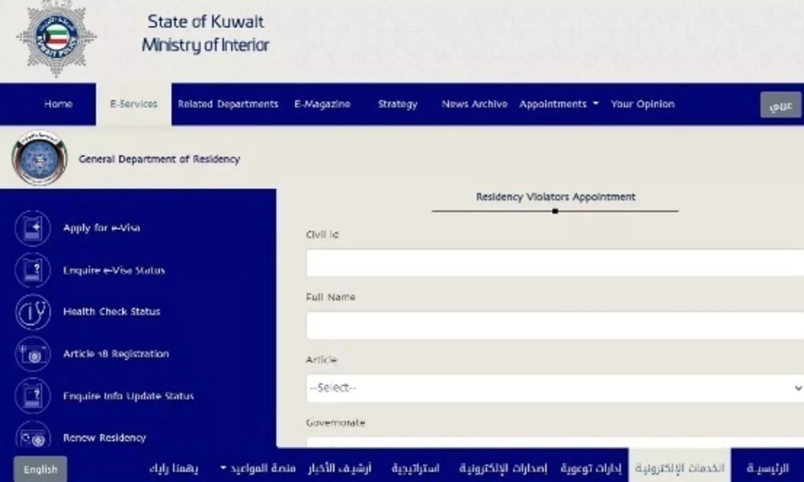Image resolution: width=804 pixels, height=482 pixels.
Task: Click the Article 18 Registration icon
Action: [33, 354]
